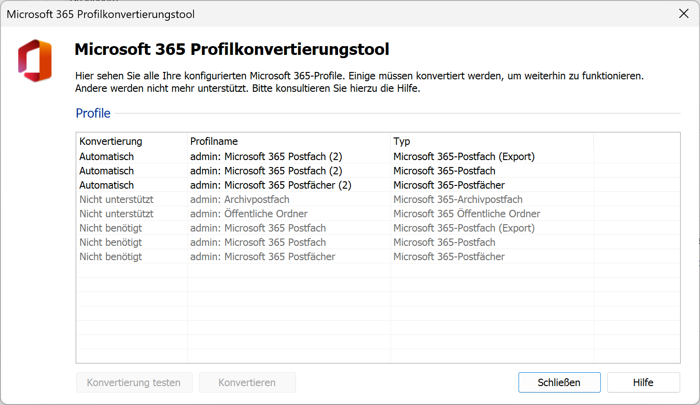Click the blue Profile section heading
Viewport: 700px width, 405px height.
click(93, 113)
